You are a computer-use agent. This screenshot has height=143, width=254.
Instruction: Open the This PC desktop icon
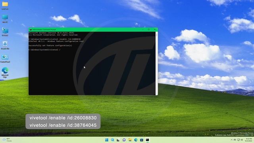5,19
